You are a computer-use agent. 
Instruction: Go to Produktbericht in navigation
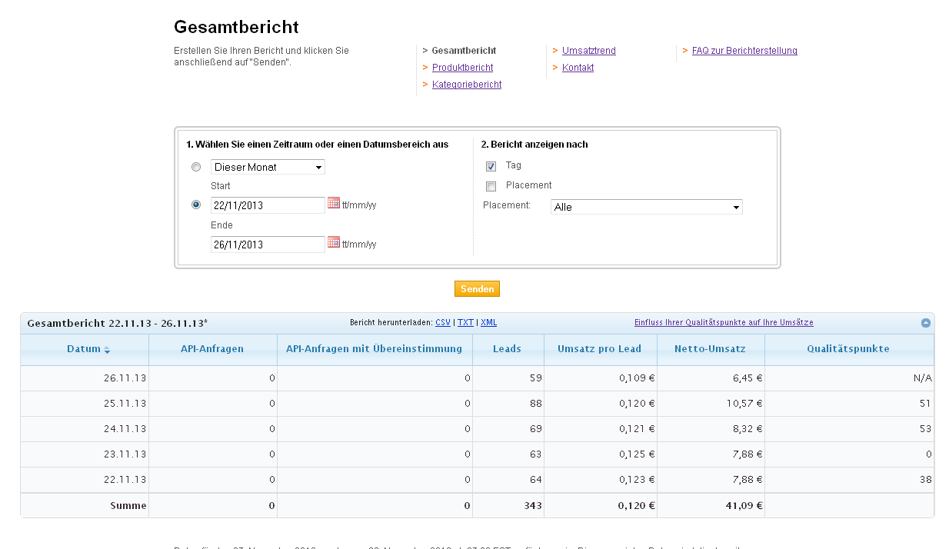(462, 68)
